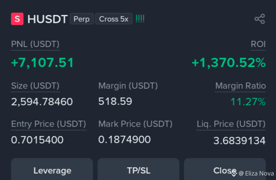The width and height of the screenshot is (276, 180).
Task: Open the share position icon
Action: (260, 19)
